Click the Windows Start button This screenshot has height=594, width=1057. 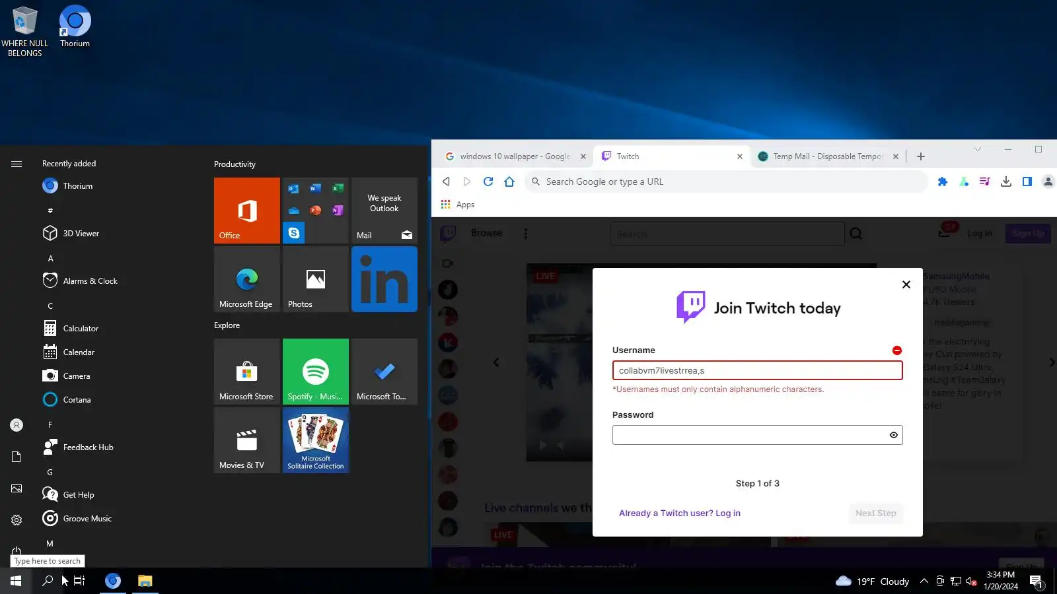[x=16, y=581]
